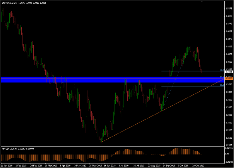Click the 1.3580 price axis label
Viewport: 234px width, 168px height.
[x=229, y=85]
